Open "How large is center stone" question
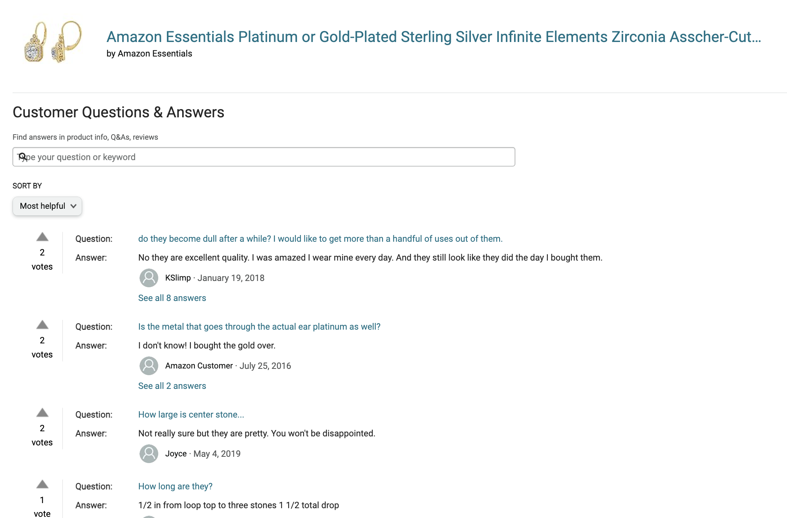Viewport: 787px width, 518px height. point(191,414)
